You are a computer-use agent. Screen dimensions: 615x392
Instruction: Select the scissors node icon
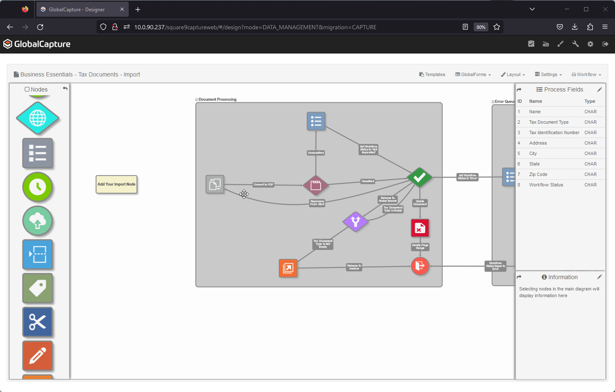tap(38, 322)
